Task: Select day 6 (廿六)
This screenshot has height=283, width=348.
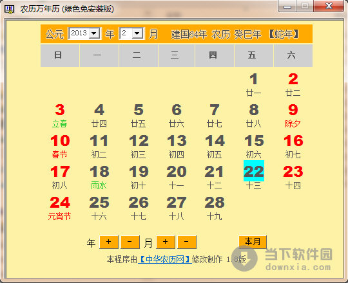Action: tap(177, 116)
